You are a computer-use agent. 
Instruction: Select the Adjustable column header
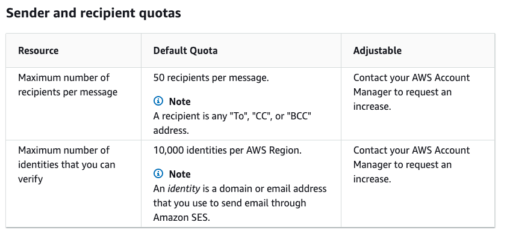point(378,50)
